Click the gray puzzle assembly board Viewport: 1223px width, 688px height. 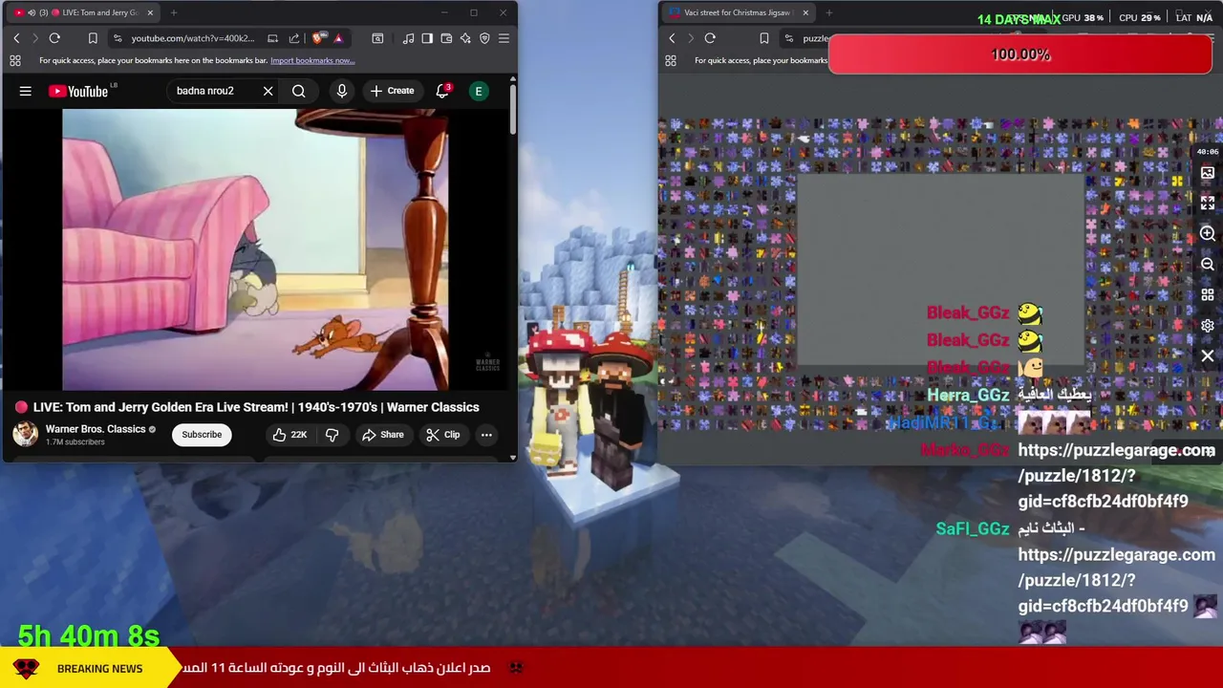(941, 270)
